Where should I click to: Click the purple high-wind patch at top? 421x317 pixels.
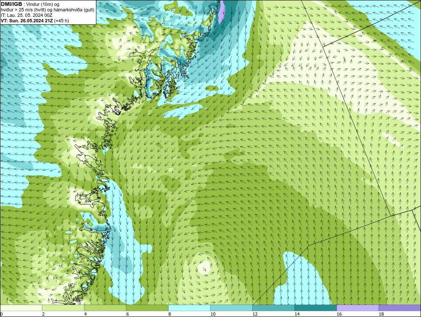click(222, 12)
